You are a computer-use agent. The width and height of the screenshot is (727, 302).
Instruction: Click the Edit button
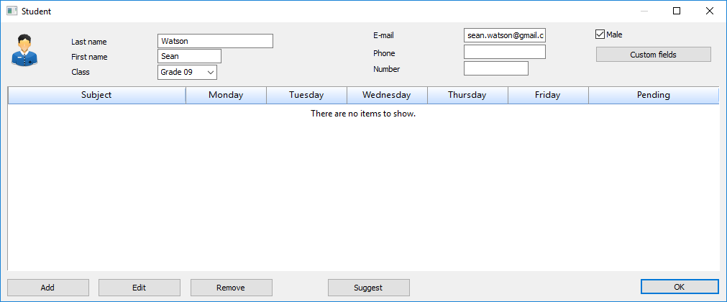tap(139, 288)
